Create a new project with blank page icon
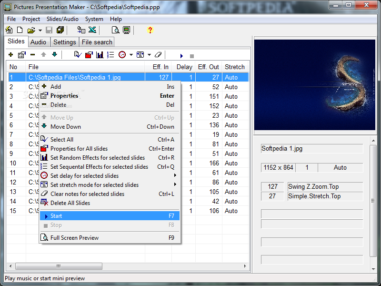This screenshot has height=286, width=381. 20,30
